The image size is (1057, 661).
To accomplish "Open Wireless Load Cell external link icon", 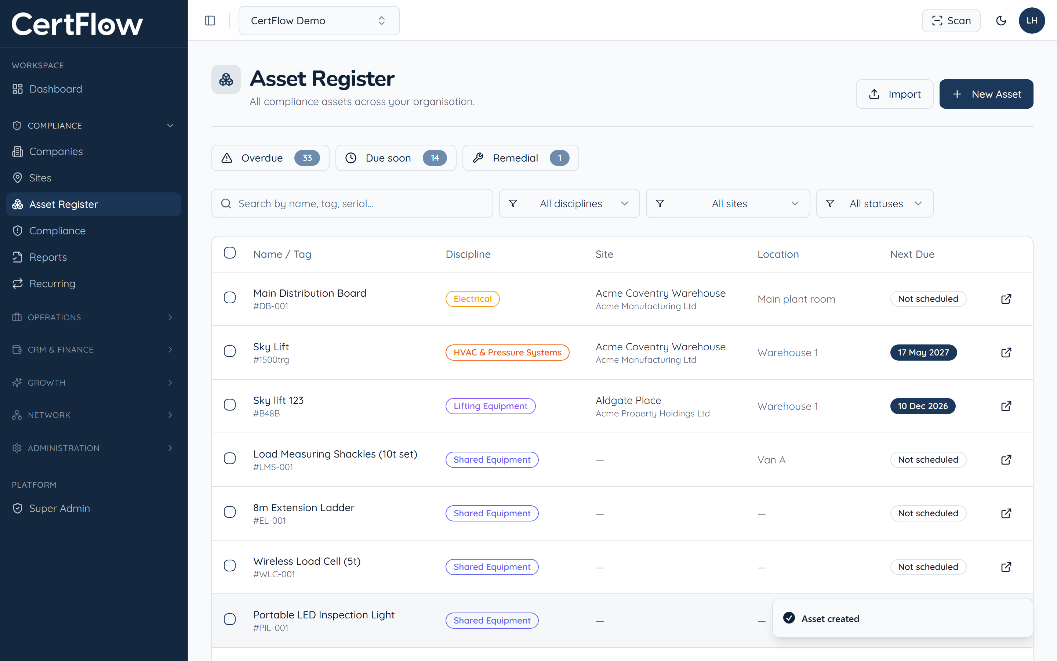I will point(1006,567).
